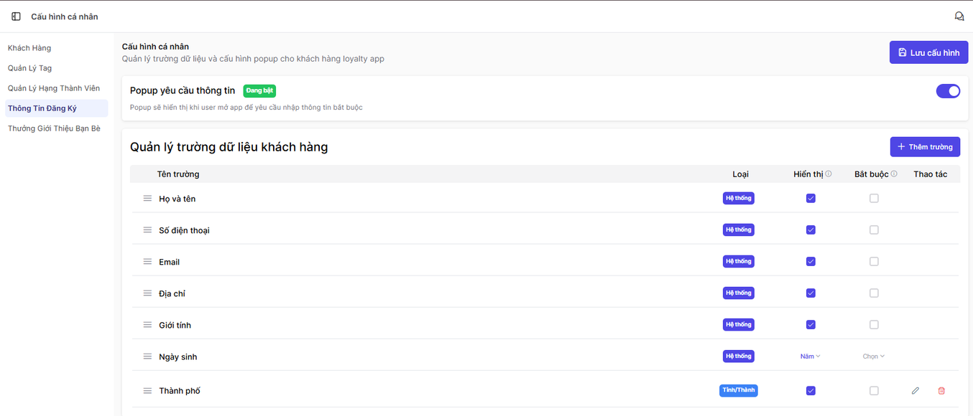Delete the Thành phố field with trash icon
The height and width of the screenshot is (416, 973).
pos(941,391)
